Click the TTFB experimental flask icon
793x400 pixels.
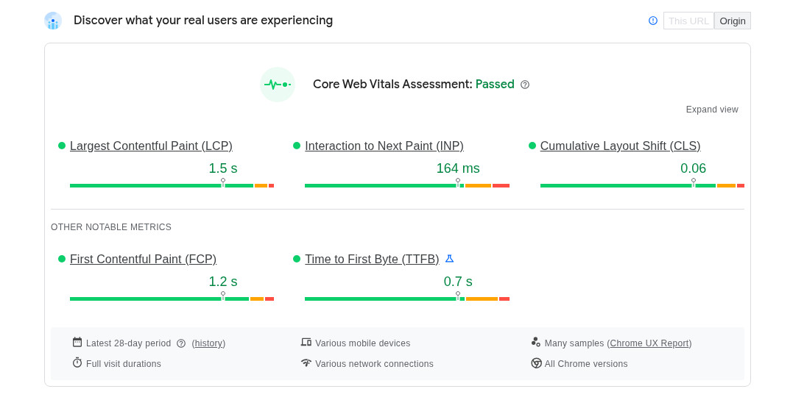click(x=450, y=259)
